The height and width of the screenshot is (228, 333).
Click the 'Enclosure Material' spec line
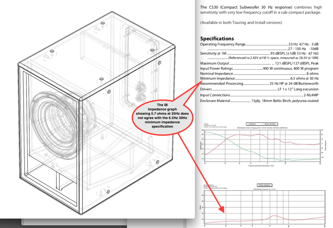259,101
